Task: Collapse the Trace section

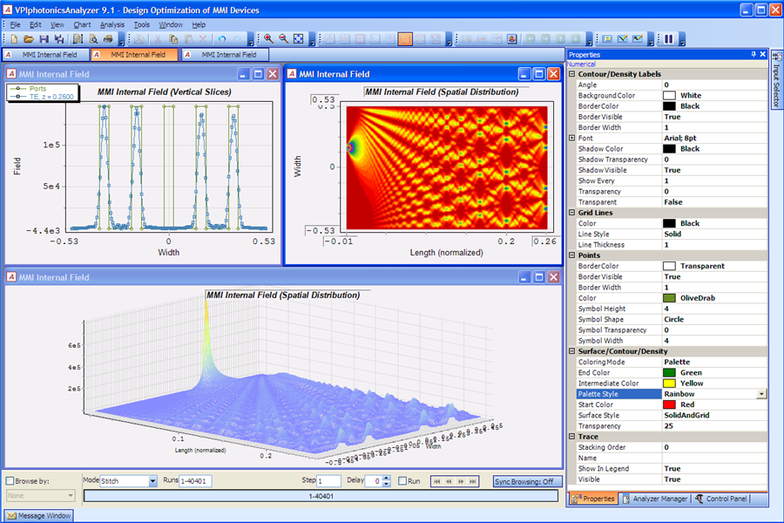Action: (572, 437)
